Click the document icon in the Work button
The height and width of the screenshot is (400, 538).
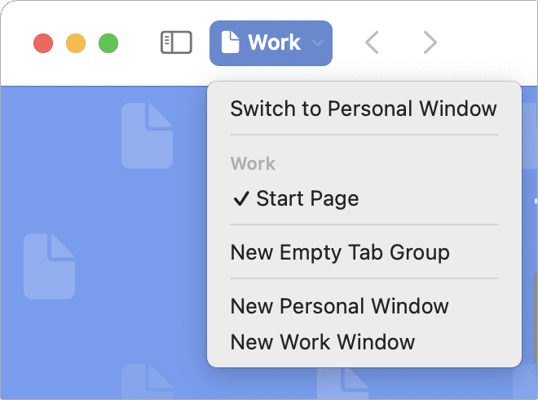(x=231, y=42)
